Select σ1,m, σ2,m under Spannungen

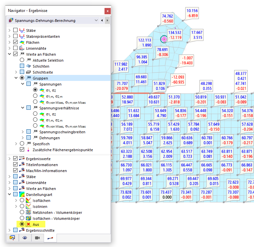(35, 96)
